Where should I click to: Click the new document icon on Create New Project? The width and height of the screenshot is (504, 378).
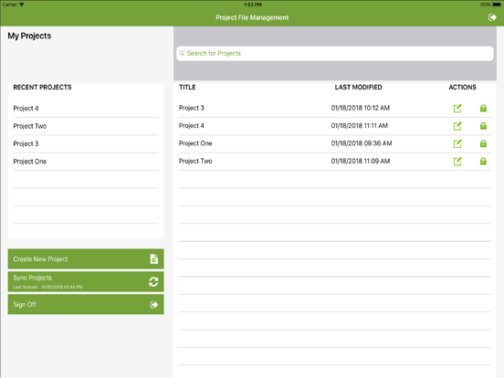[x=154, y=258]
